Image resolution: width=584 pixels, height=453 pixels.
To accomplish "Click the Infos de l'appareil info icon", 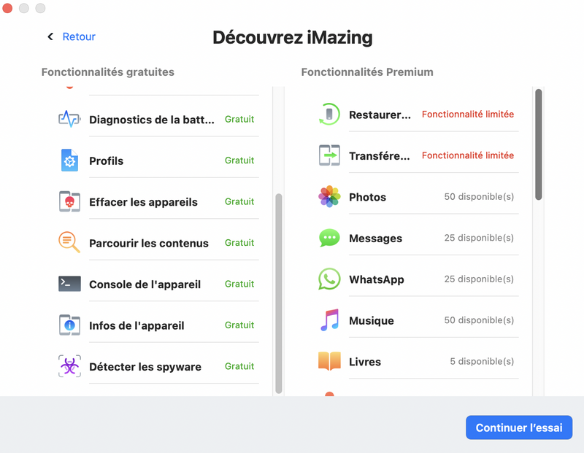I will (x=69, y=325).
